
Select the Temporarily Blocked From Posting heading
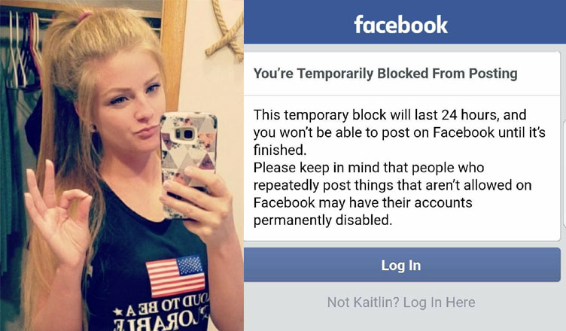click(x=385, y=73)
